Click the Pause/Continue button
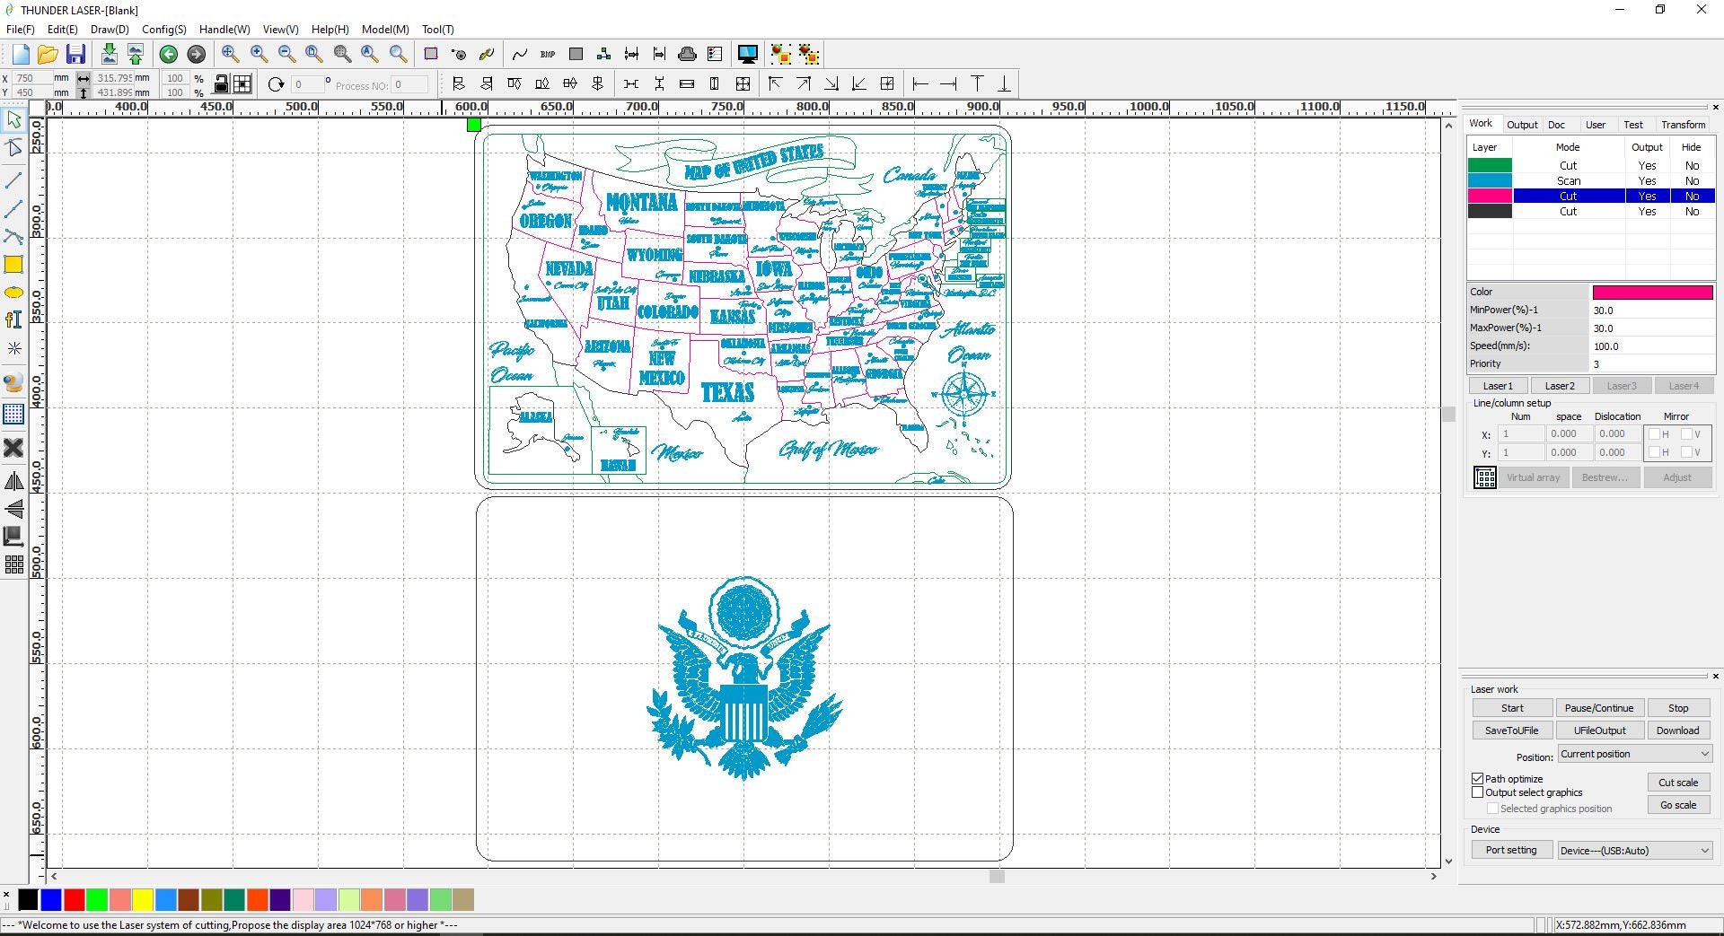This screenshot has width=1724, height=936. (x=1599, y=708)
